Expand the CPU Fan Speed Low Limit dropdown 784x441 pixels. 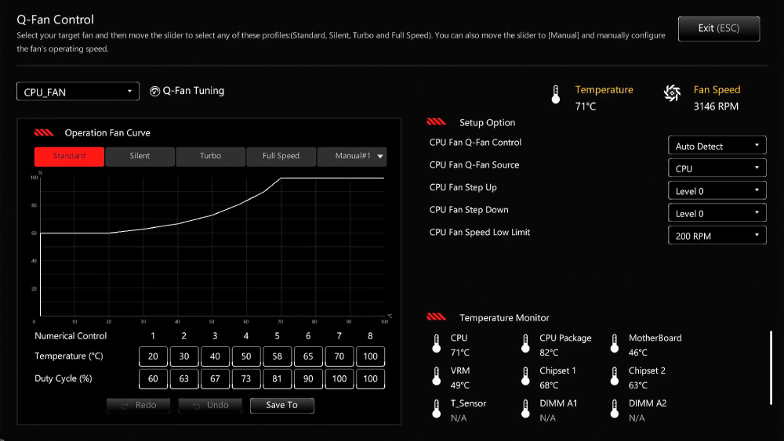pyautogui.click(x=717, y=236)
